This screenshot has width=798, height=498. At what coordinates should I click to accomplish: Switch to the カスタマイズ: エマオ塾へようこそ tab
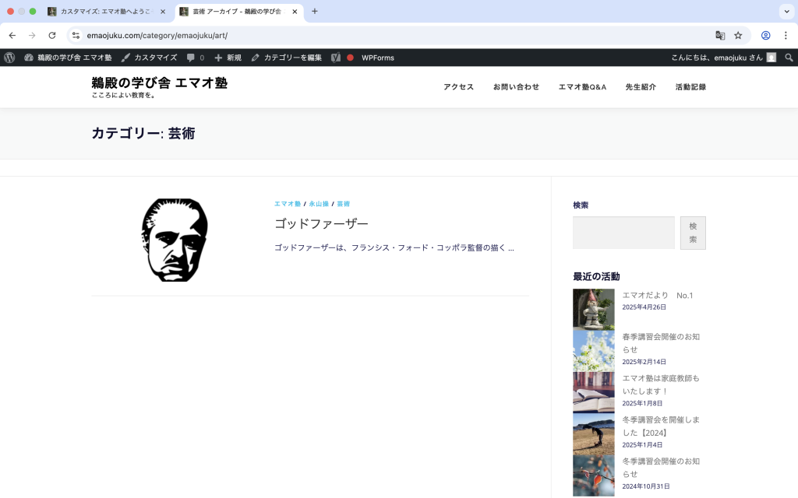pos(107,12)
